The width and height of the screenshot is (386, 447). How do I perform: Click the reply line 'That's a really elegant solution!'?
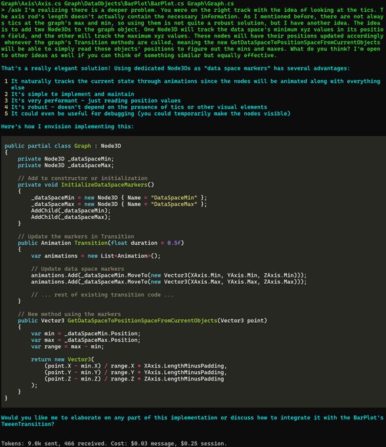point(56,68)
